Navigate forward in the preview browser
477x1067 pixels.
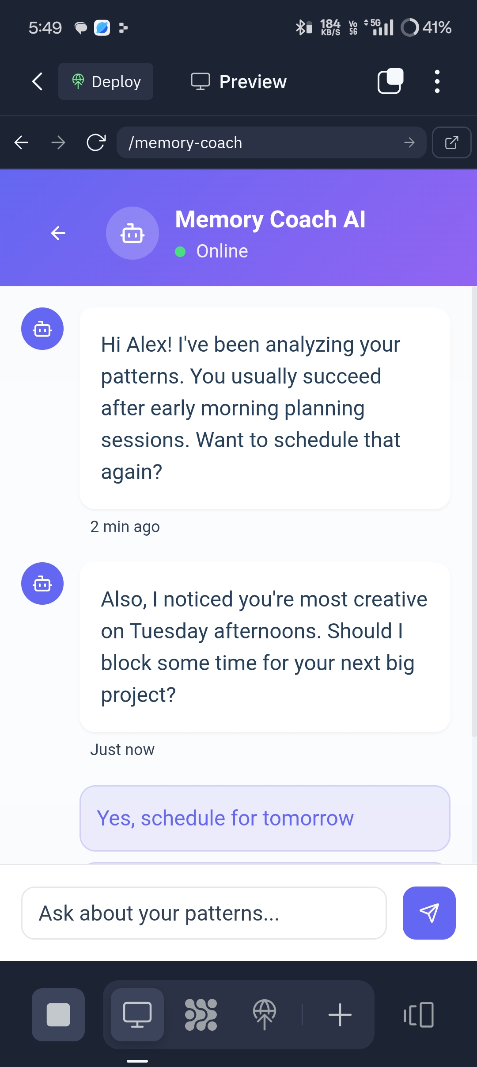point(58,142)
